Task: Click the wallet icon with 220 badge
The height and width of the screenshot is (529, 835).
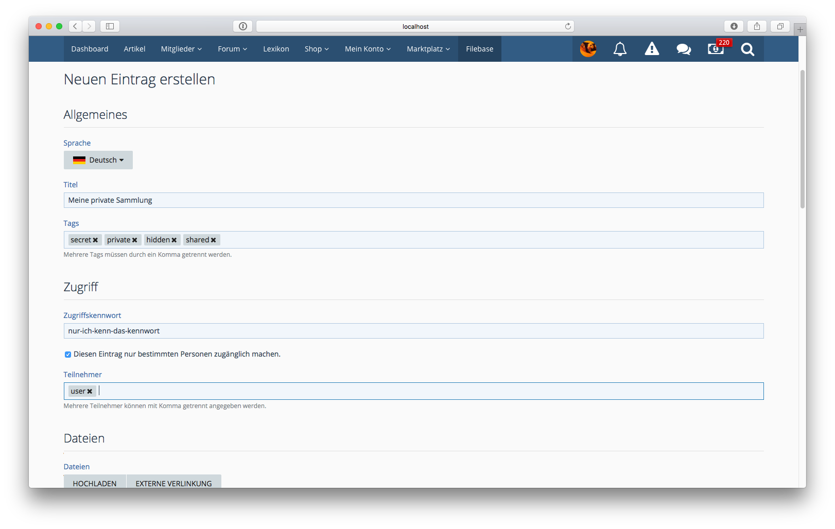Action: pyautogui.click(x=716, y=49)
